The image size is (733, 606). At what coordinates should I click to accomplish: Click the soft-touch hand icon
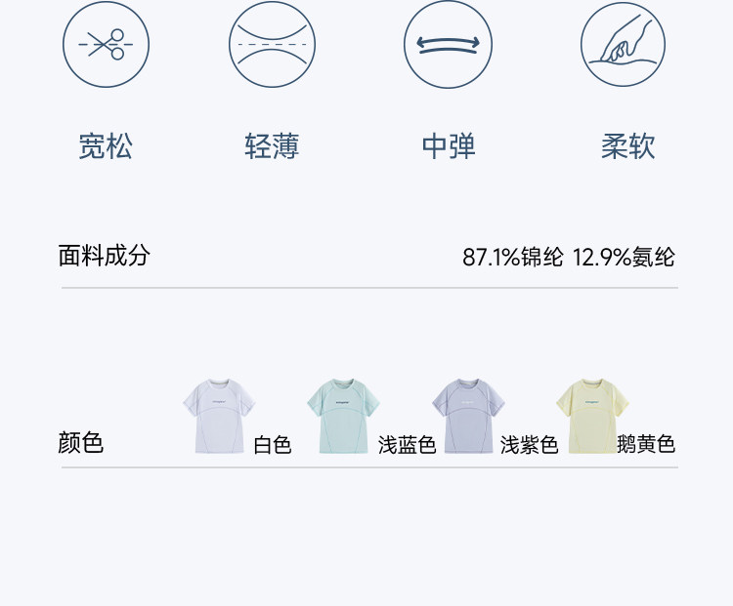click(x=623, y=44)
